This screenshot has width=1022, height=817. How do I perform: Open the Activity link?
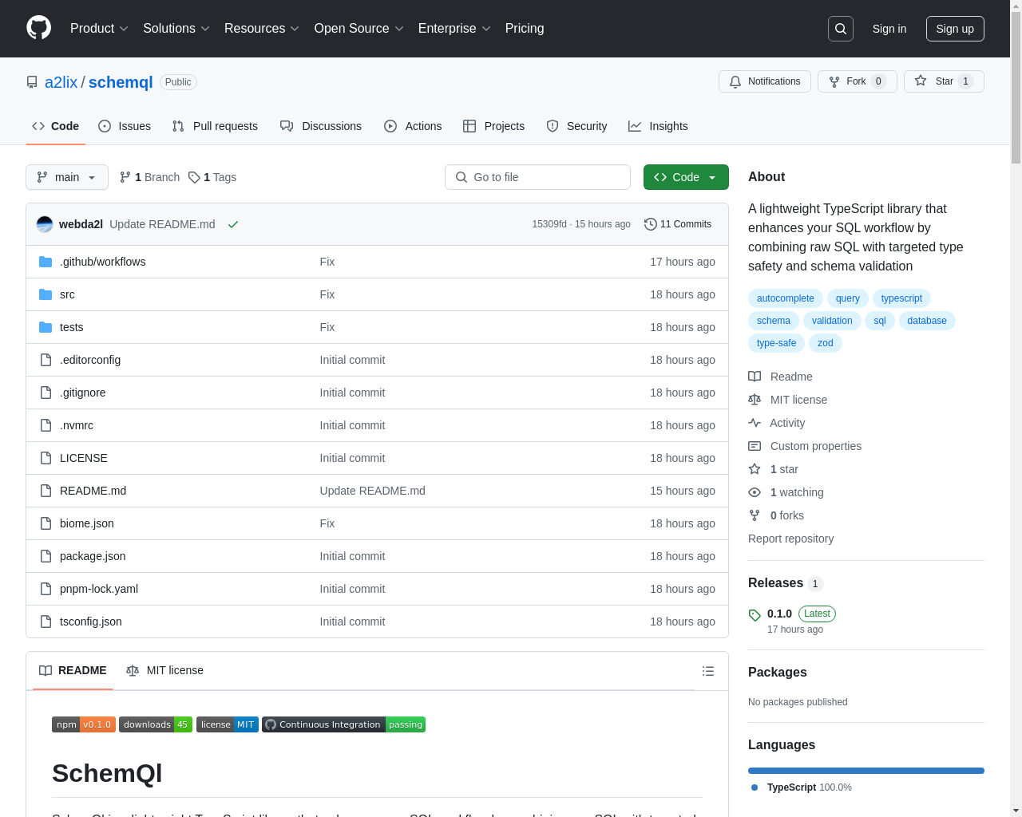point(776,423)
